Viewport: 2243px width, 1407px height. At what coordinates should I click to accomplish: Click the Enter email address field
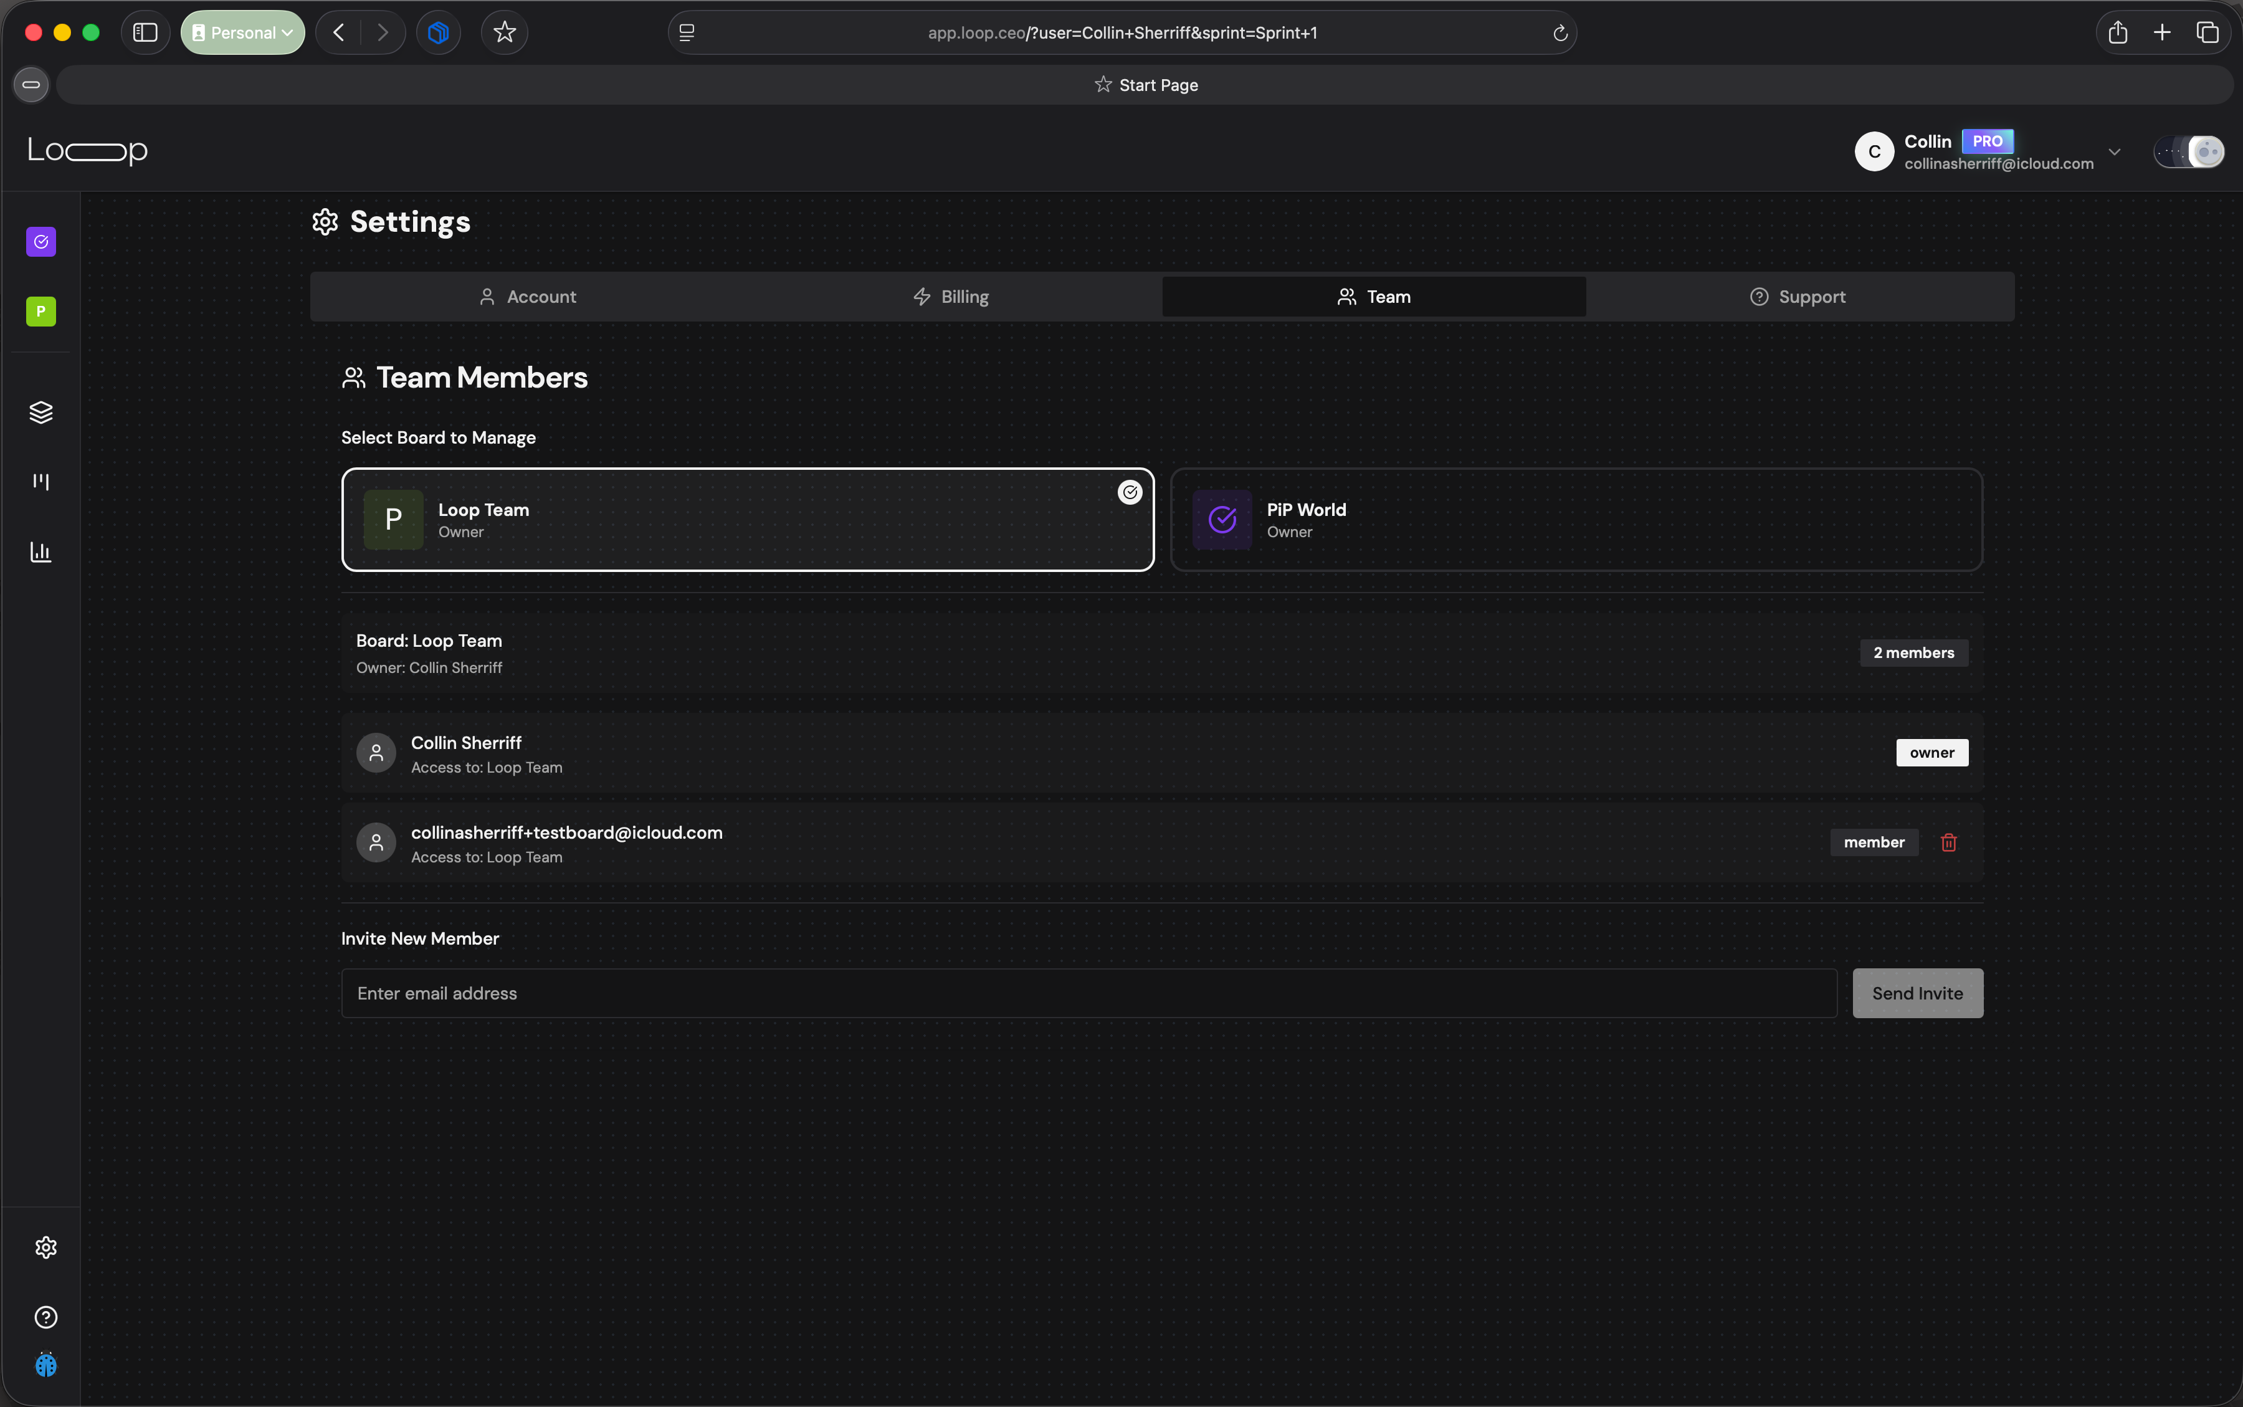(x=1088, y=993)
